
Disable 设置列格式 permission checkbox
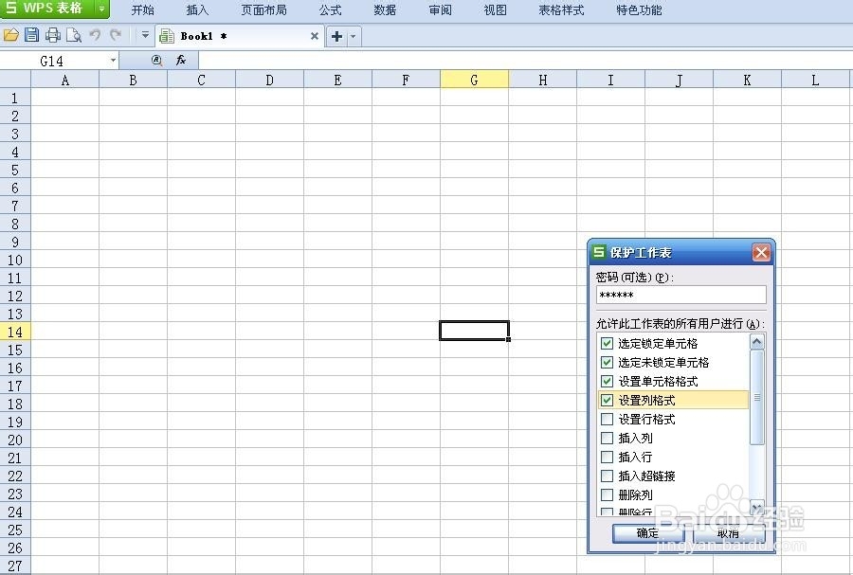tap(608, 400)
